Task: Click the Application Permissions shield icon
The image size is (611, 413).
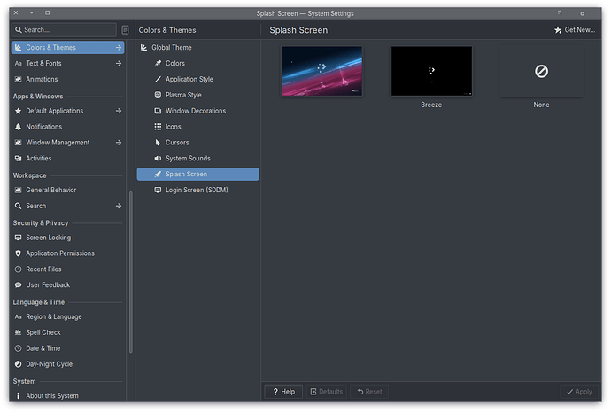Action: click(18, 253)
